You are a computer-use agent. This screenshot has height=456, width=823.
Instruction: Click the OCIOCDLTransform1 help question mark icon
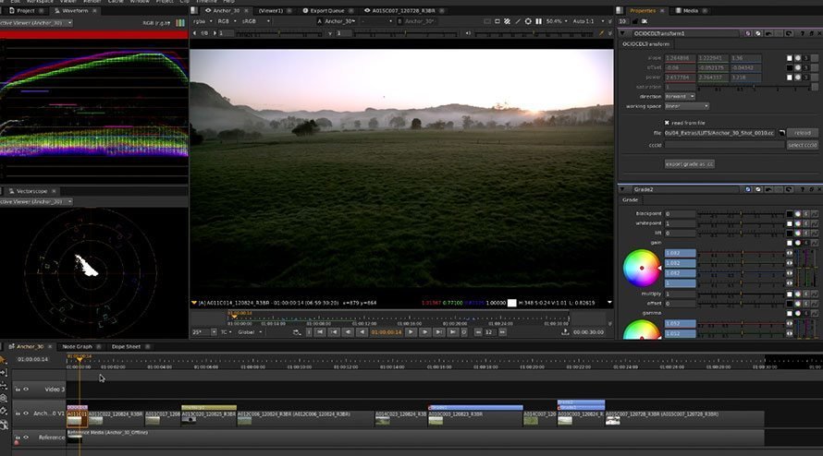pyautogui.click(x=803, y=33)
